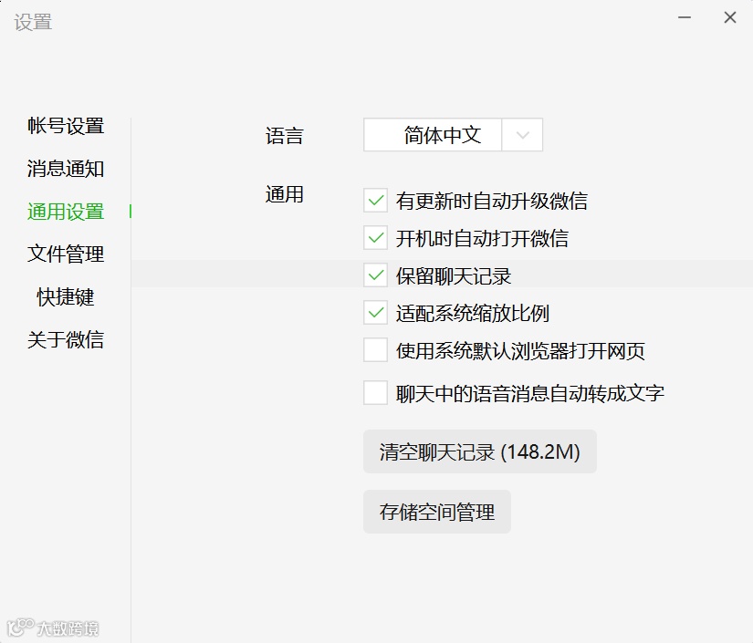753x643 pixels.
Task: Expand the language dropdown arrow
Action: (x=522, y=135)
